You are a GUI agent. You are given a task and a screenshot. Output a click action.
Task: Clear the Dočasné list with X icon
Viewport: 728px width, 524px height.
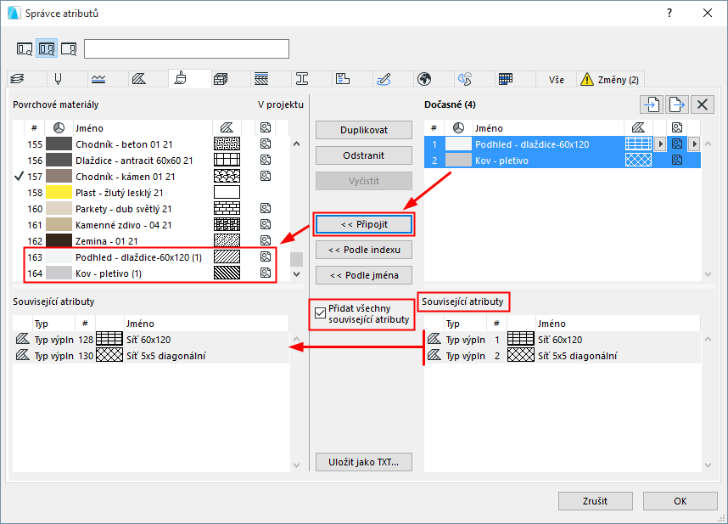[703, 104]
